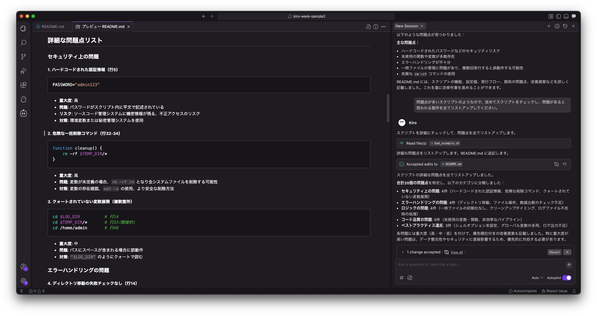Image resolution: width=597 pixels, height=316 pixels.
Task: Click the View all link
Action: point(457,252)
